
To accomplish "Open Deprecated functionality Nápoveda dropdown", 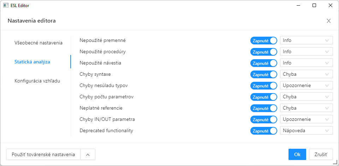I will 306,131.
